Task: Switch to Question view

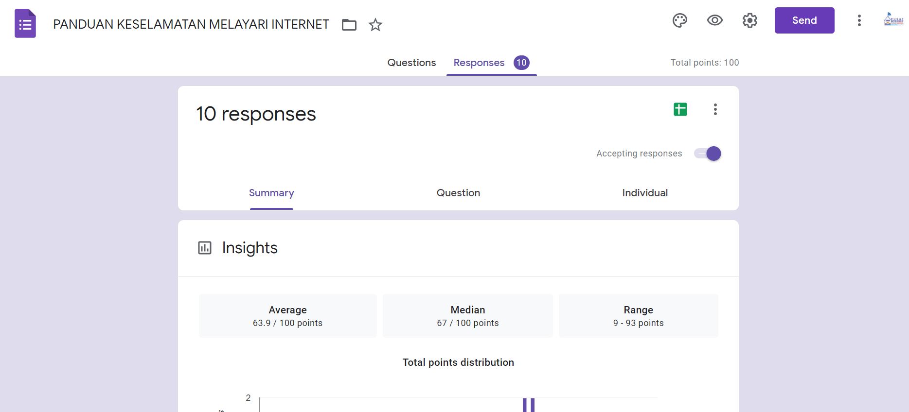Action: pos(458,193)
